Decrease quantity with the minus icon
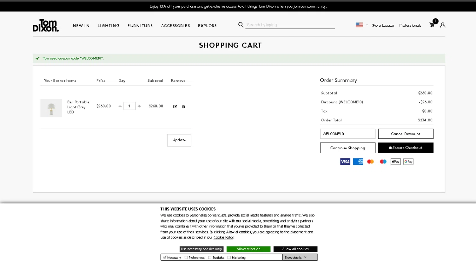This screenshot has width=476, height=262. click(x=120, y=106)
